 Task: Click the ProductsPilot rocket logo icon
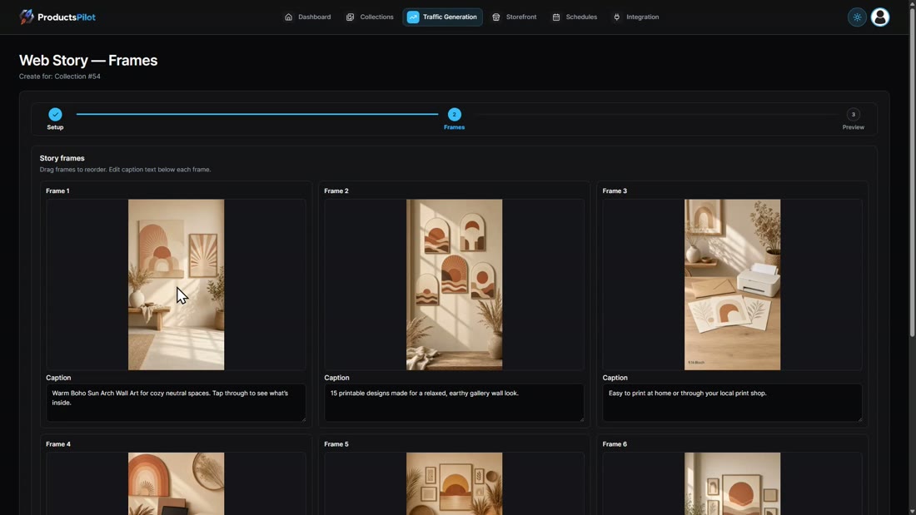pyautogui.click(x=27, y=17)
